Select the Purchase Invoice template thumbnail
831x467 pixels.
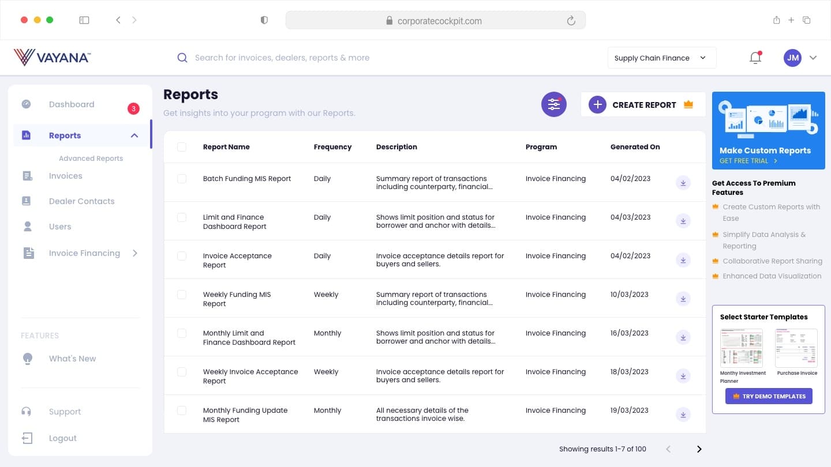tap(796, 348)
